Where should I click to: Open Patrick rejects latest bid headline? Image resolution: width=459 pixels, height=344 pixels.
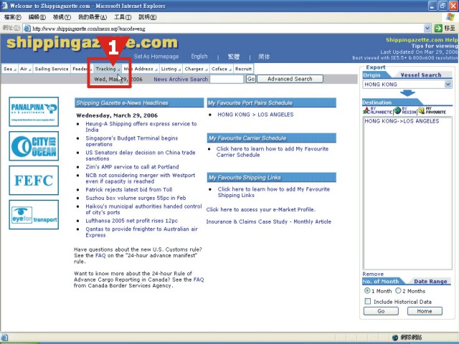point(129,189)
